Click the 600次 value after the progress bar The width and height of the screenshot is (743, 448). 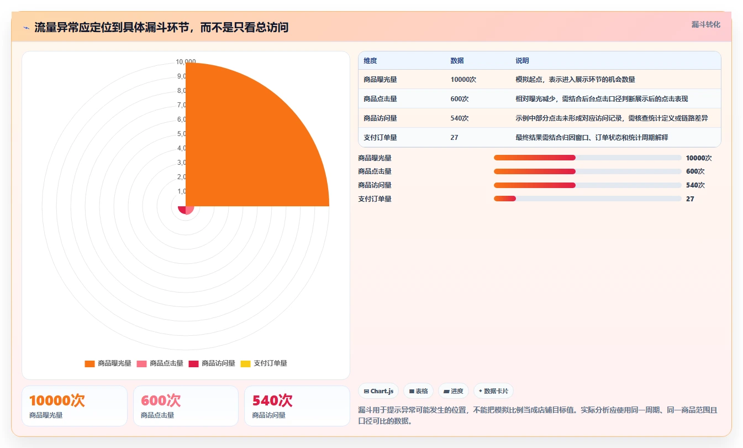695,171
